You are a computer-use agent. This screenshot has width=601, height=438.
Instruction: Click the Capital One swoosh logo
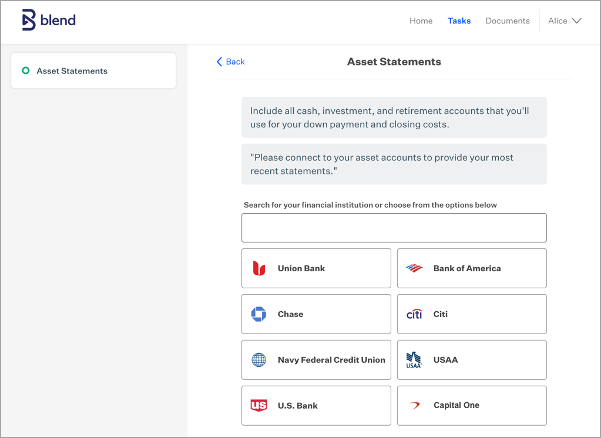pos(414,405)
